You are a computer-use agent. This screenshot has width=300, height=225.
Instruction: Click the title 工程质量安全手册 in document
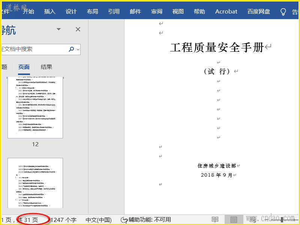tap(217, 48)
